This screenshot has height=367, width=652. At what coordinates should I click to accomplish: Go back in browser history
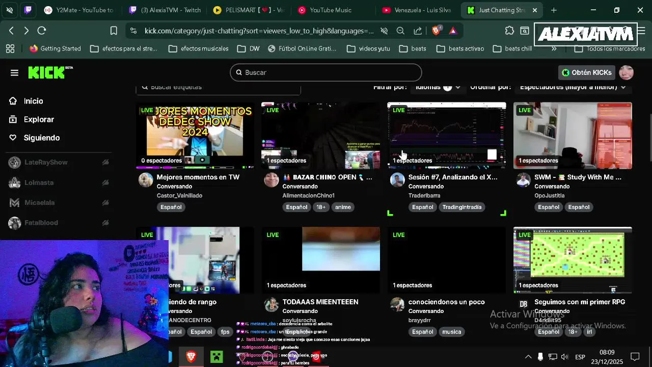[11, 31]
